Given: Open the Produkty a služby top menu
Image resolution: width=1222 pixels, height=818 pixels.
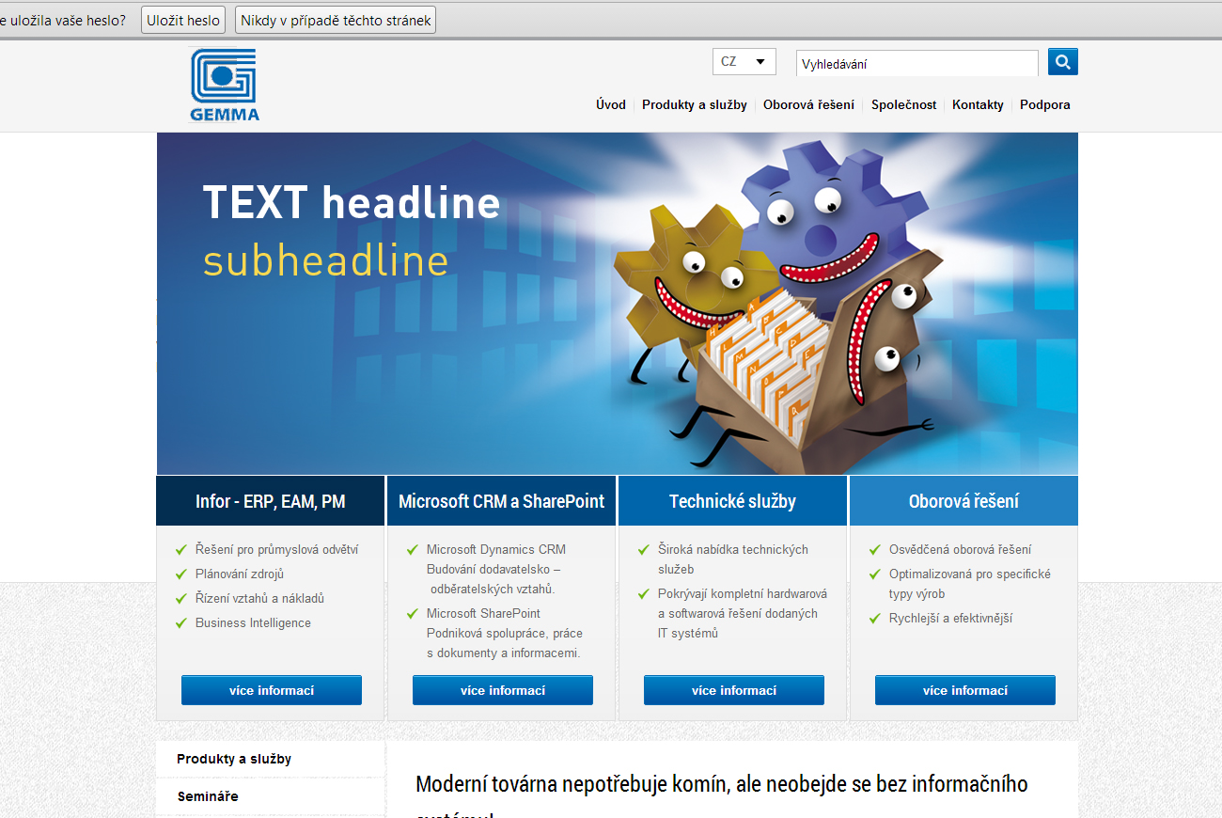Looking at the screenshot, I should (x=694, y=105).
